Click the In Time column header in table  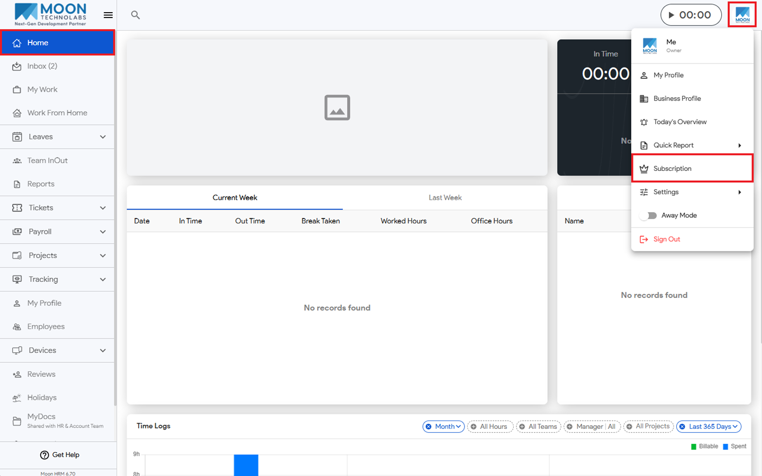click(x=190, y=221)
